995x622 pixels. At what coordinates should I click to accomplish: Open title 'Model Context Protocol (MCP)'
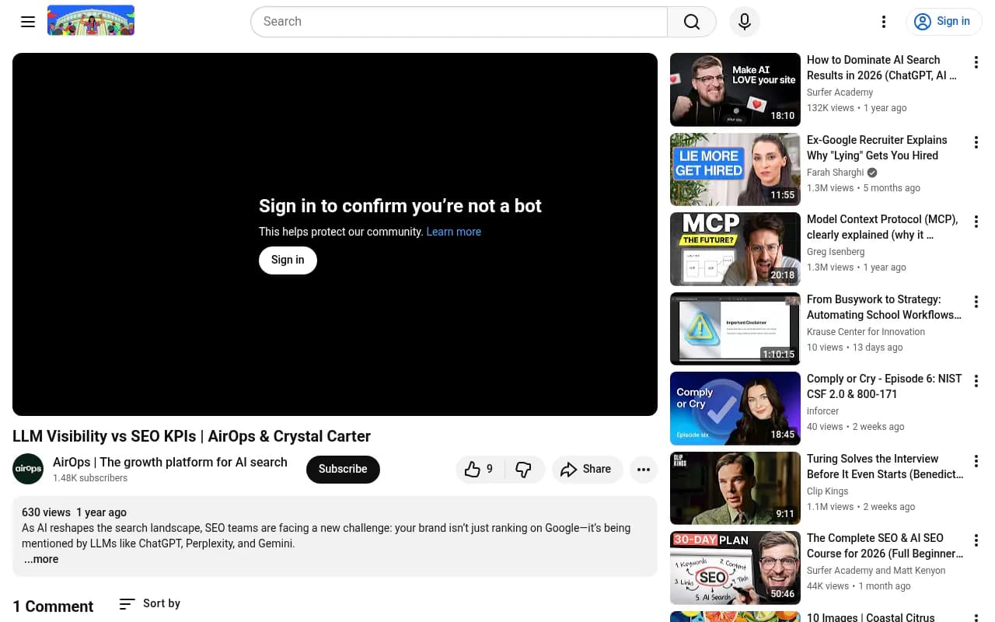point(882,227)
